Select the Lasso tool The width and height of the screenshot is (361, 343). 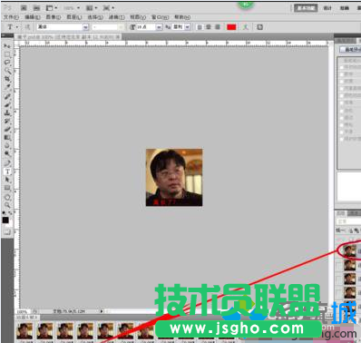pyautogui.click(x=7, y=63)
